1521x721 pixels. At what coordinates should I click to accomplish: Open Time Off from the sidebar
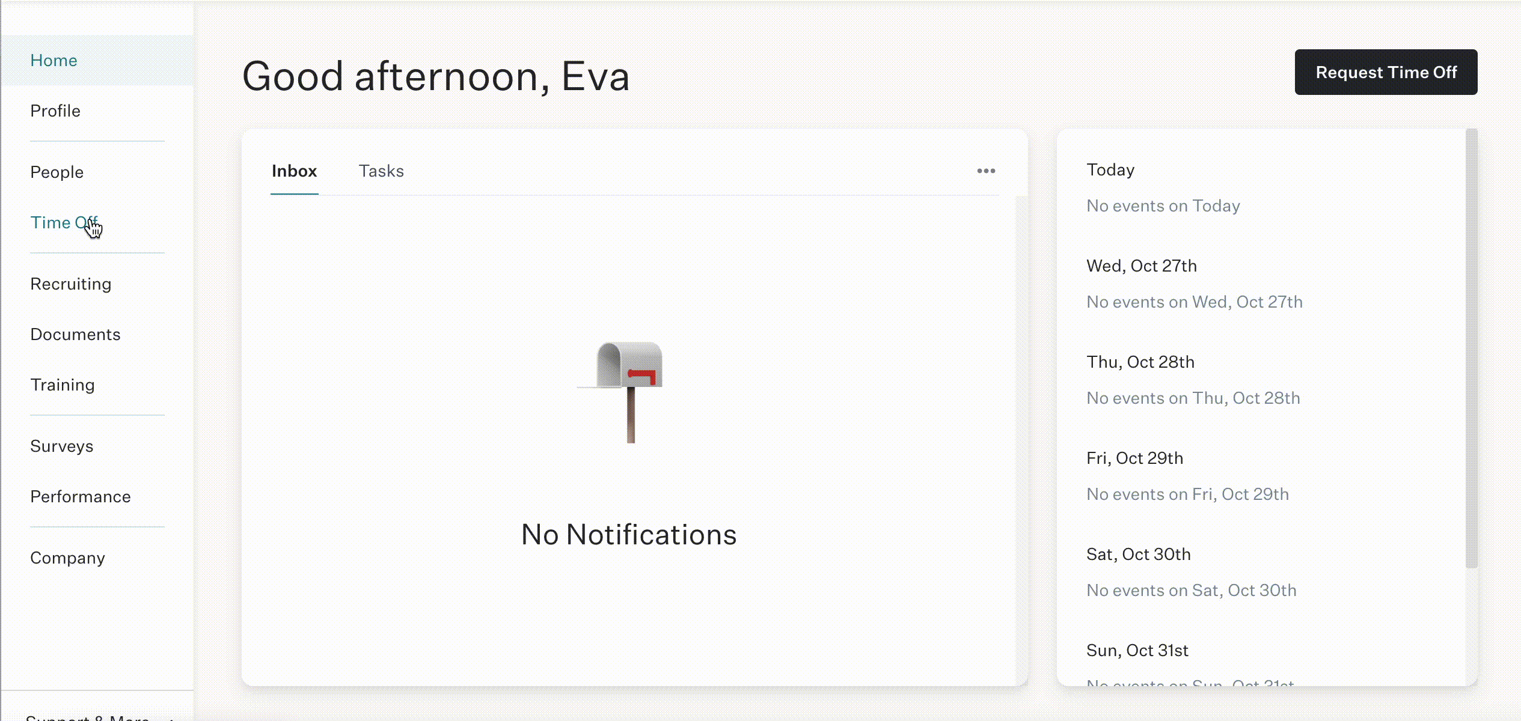(x=64, y=223)
